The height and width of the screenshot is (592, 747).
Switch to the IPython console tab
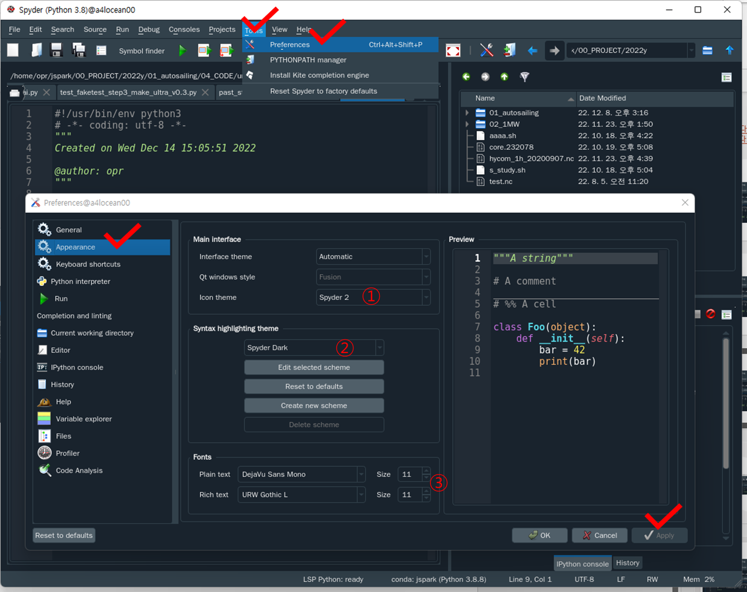pos(583,564)
